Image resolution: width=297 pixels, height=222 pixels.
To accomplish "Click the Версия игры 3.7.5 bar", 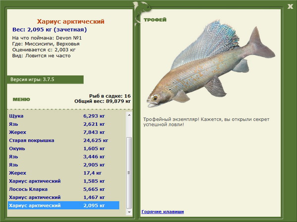I will tap(45, 79).
